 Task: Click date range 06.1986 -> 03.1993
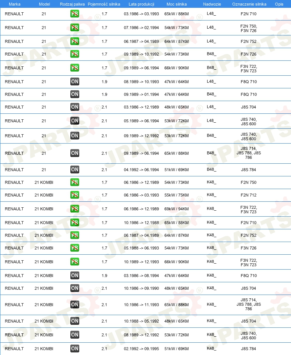pyautogui.click(x=141, y=195)
